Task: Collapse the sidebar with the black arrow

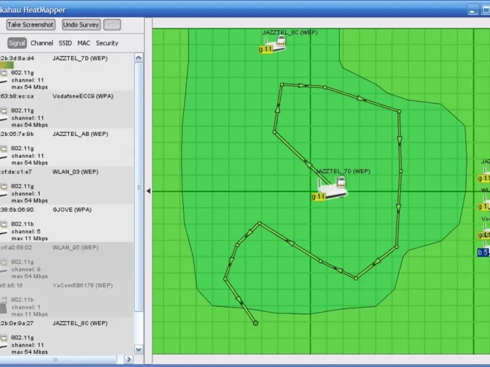Action: coord(148,191)
